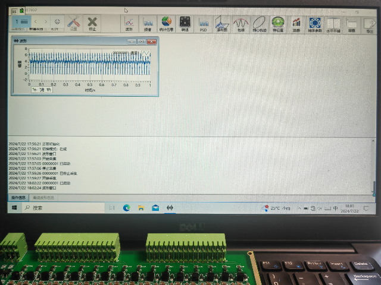The height and width of the screenshot is (285, 381).
Task: Click log entry 17:57:05 00000001 已启动
Action: [x=39, y=164]
